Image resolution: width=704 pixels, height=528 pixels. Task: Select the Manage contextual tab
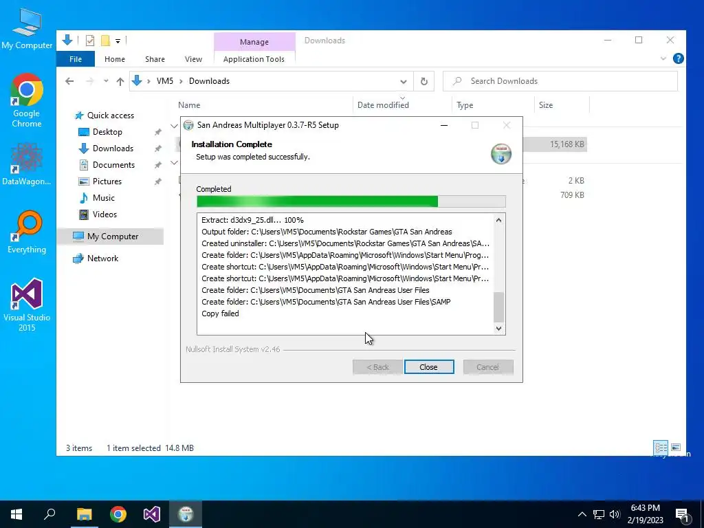[254, 42]
